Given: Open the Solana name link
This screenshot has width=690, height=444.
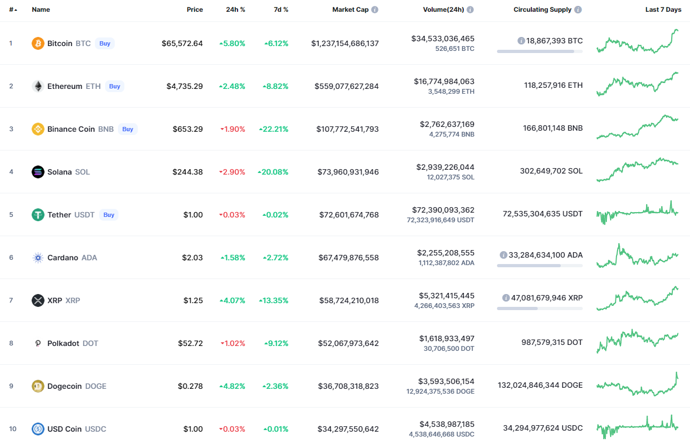Looking at the screenshot, I should 60,172.
